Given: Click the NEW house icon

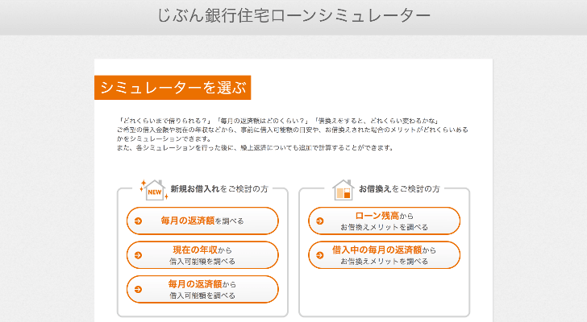Looking at the screenshot, I should (x=154, y=190).
